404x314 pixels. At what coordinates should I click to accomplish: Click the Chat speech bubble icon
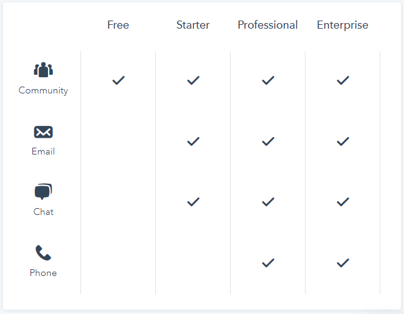[43, 192]
